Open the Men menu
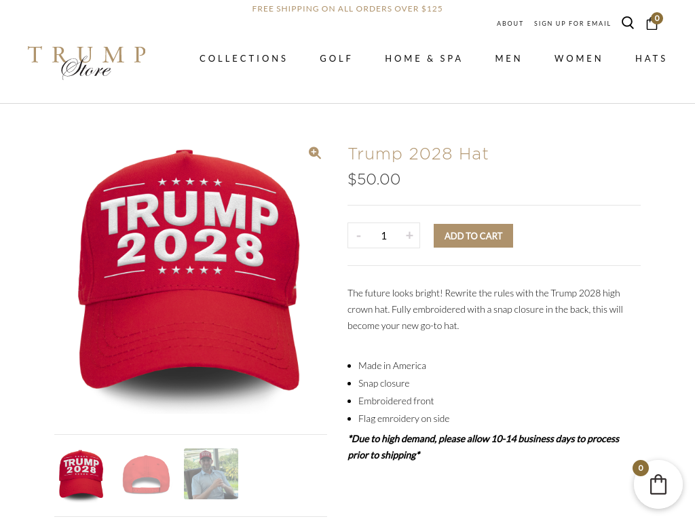 click(x=508, y=58)
